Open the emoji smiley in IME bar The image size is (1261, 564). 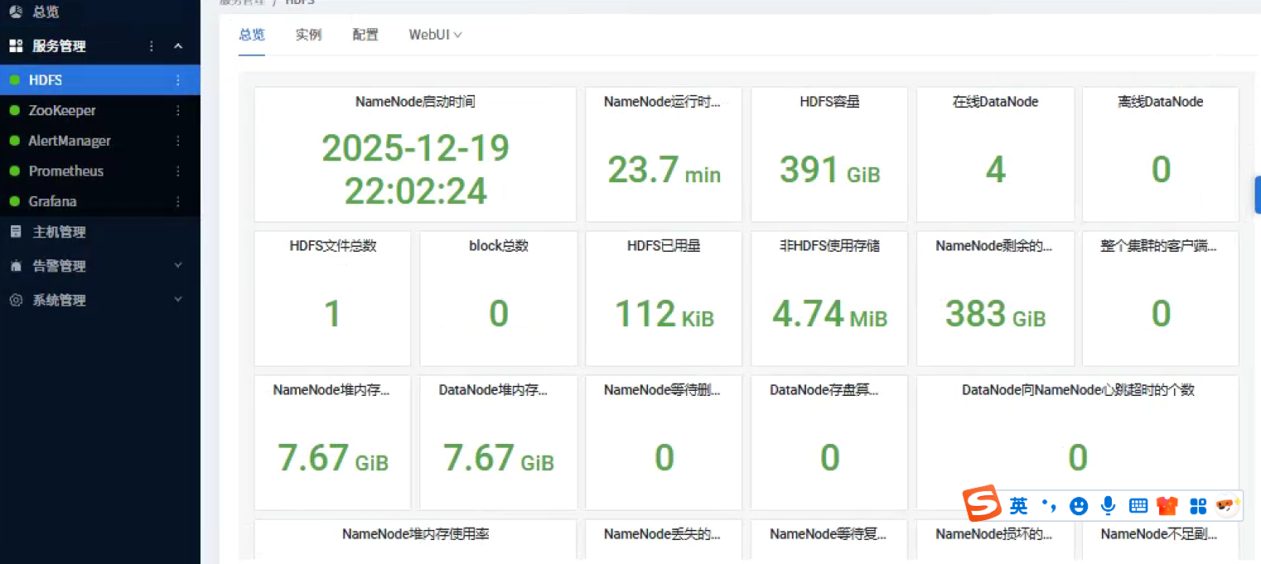[1079, 505]
